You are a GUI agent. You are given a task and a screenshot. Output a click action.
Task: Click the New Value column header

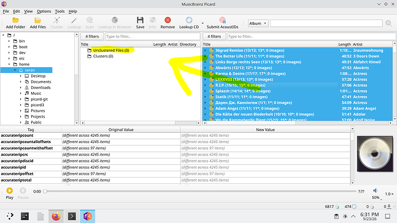point(265,129)
